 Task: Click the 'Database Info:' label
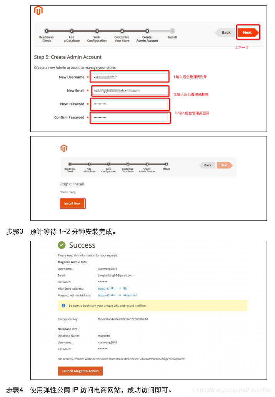click(x=68, y=329)
